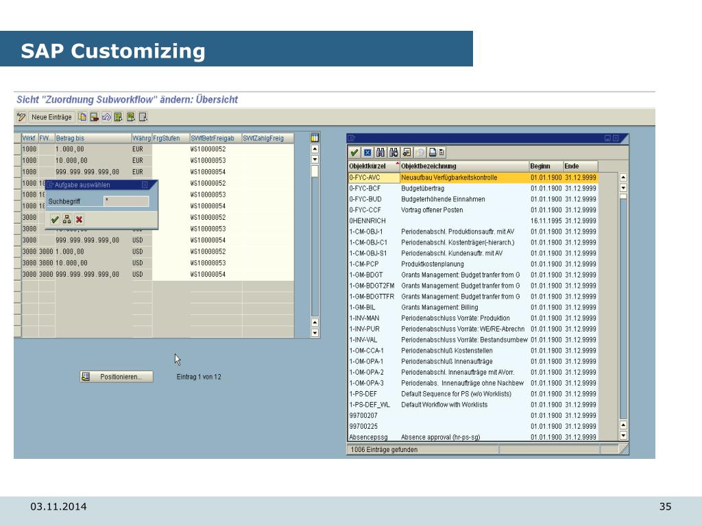Click the Betrag bis column header

tap(93, 138)
